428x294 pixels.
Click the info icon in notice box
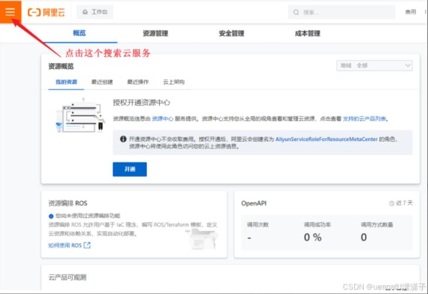pyautogui.click(x=123, y=139)
